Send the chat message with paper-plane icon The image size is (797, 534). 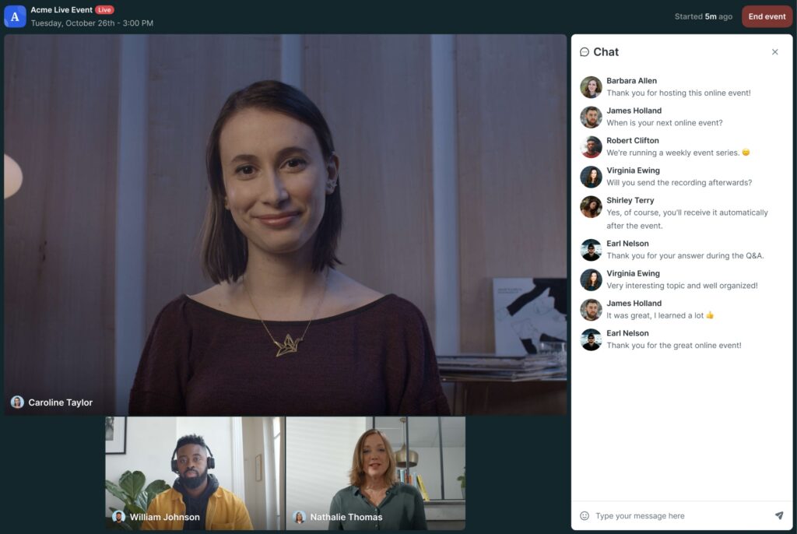click(x=778, y=515)
